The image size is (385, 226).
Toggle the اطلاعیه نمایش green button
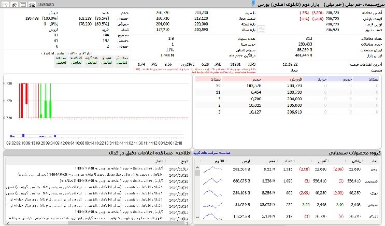(76, 61)
